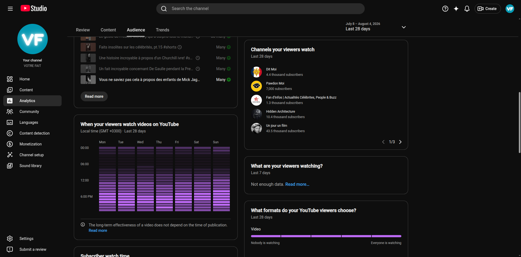Click the Dit Moi channel avatar
The image size is (521, 257).
(x=256, y=72)
